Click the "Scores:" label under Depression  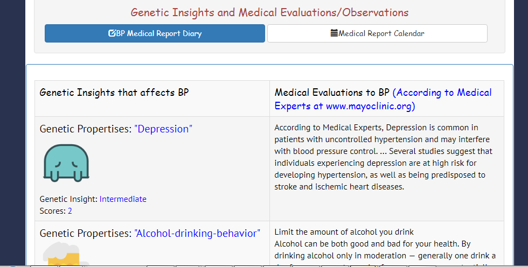tap(52, 211)
